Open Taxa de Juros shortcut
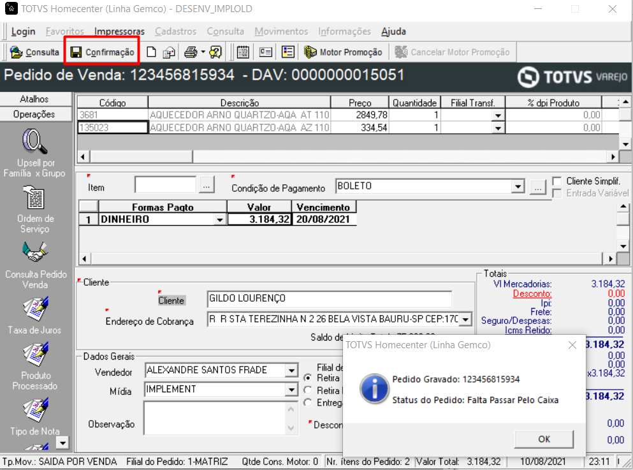This screenshot has width=633, height=470. 34,315
